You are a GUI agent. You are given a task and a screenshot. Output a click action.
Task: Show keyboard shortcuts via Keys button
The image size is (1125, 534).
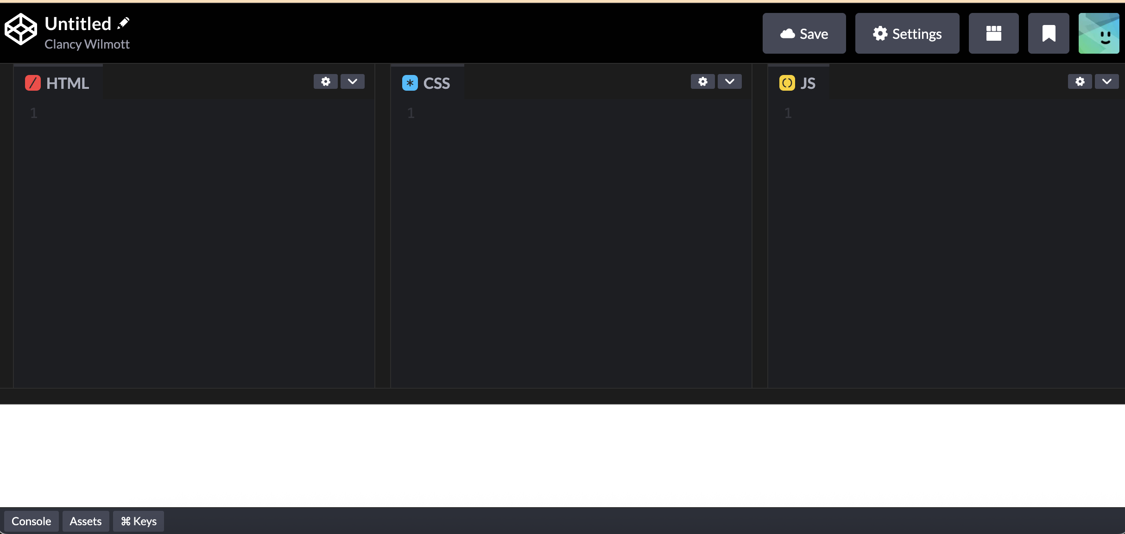point(139,522)
